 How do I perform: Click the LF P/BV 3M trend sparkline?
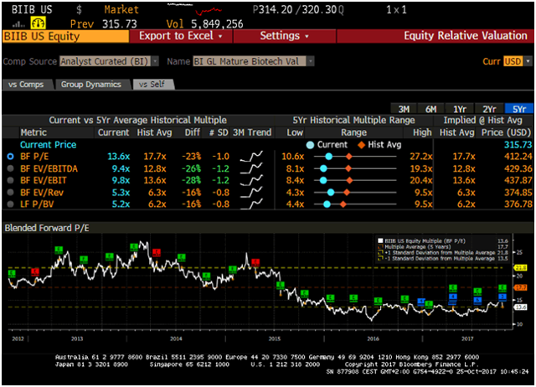(251, 204)
